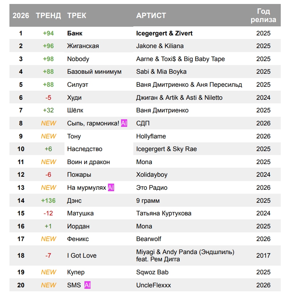
Task: Click the +136 trend value
Action: (x=49, y=201)
